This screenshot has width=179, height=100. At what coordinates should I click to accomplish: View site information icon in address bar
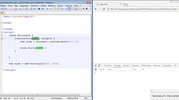tap(109, 9)
